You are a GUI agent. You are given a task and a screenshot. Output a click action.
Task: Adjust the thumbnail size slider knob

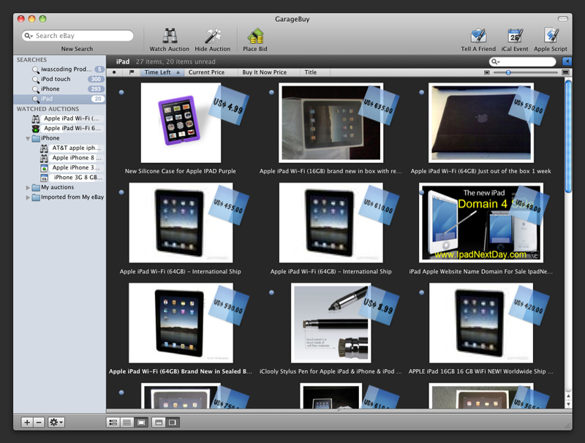[508, 72]
